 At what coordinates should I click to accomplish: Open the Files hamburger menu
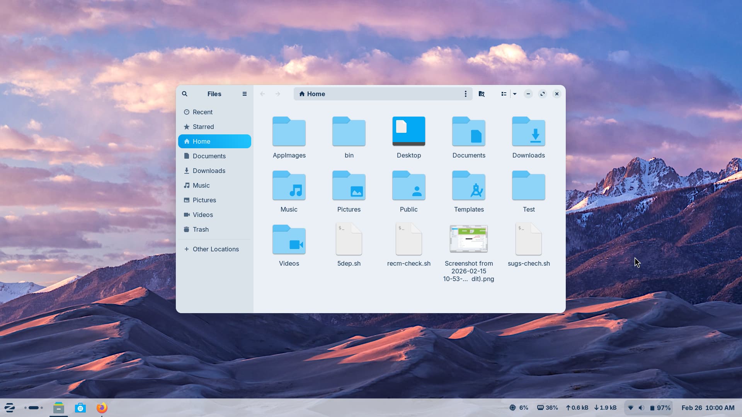tap(245, 94)
